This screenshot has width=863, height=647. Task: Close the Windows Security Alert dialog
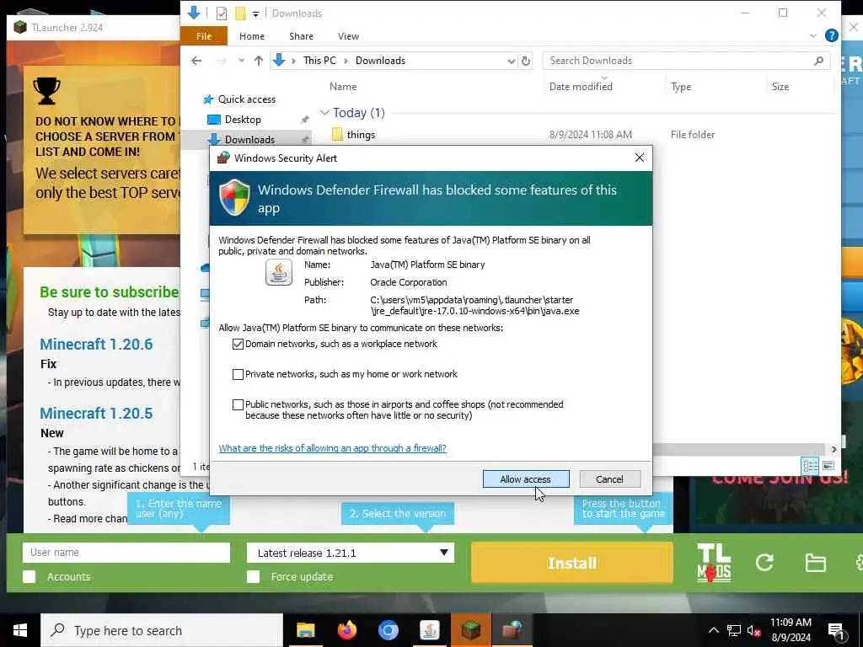coord(639,158)
